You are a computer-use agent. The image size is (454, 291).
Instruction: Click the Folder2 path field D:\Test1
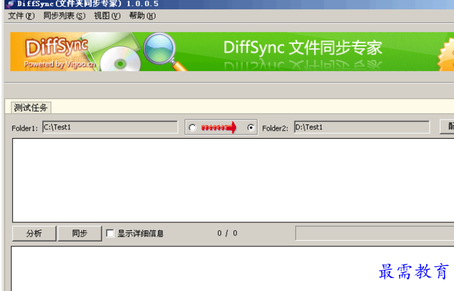[x=362, y=127]
